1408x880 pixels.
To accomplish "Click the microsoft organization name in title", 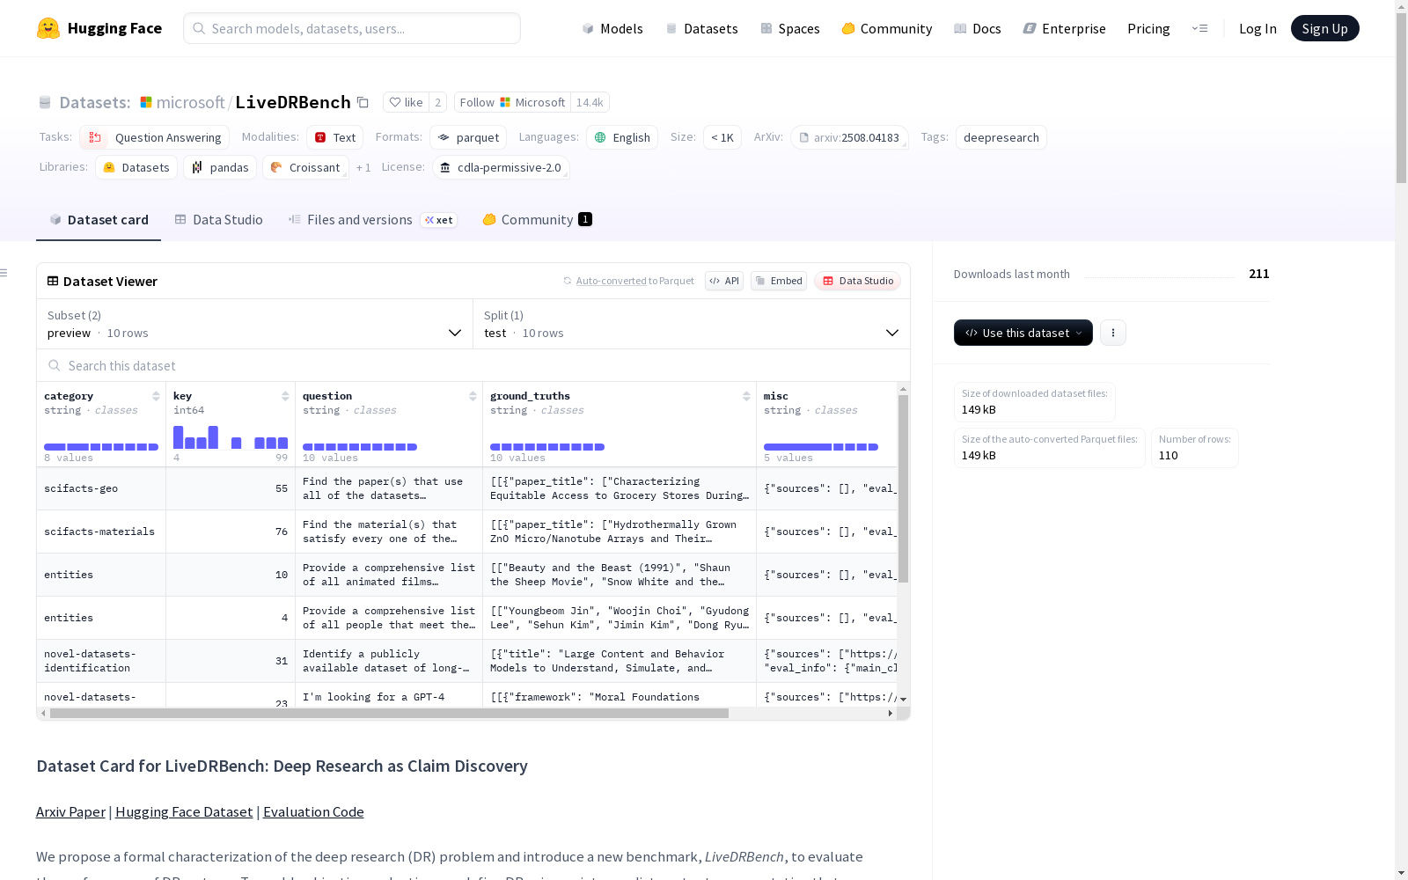I will pyautogui.click(x=190, y=102).
